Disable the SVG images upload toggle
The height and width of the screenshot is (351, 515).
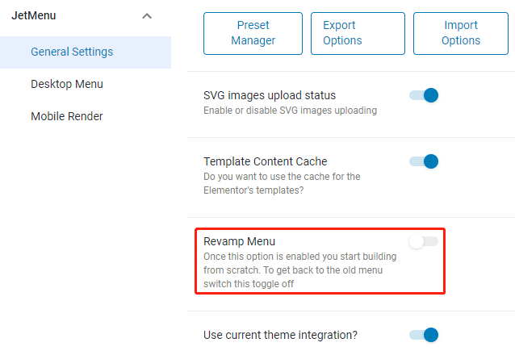tap(424, 95)
